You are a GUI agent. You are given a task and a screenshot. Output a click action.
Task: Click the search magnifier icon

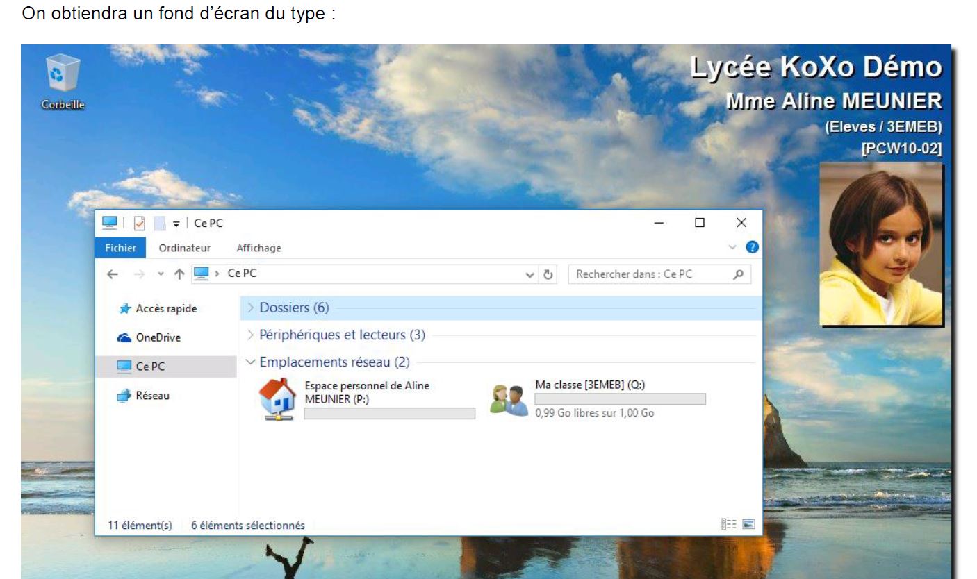click(738, 274)
